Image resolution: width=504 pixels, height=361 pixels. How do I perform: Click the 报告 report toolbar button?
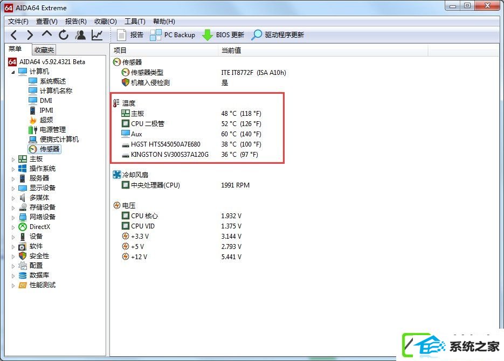point(130,34)
